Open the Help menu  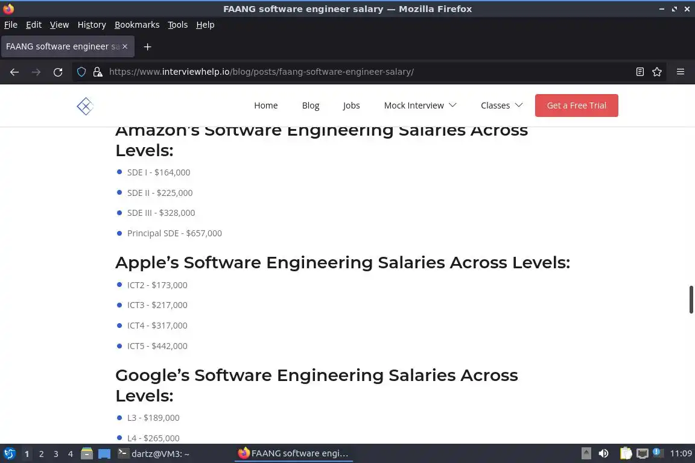pos(205,25)
